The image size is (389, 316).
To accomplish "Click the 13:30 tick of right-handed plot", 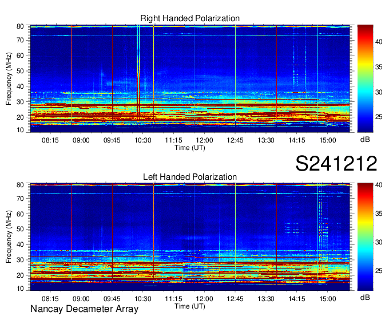I will (266, 140).
